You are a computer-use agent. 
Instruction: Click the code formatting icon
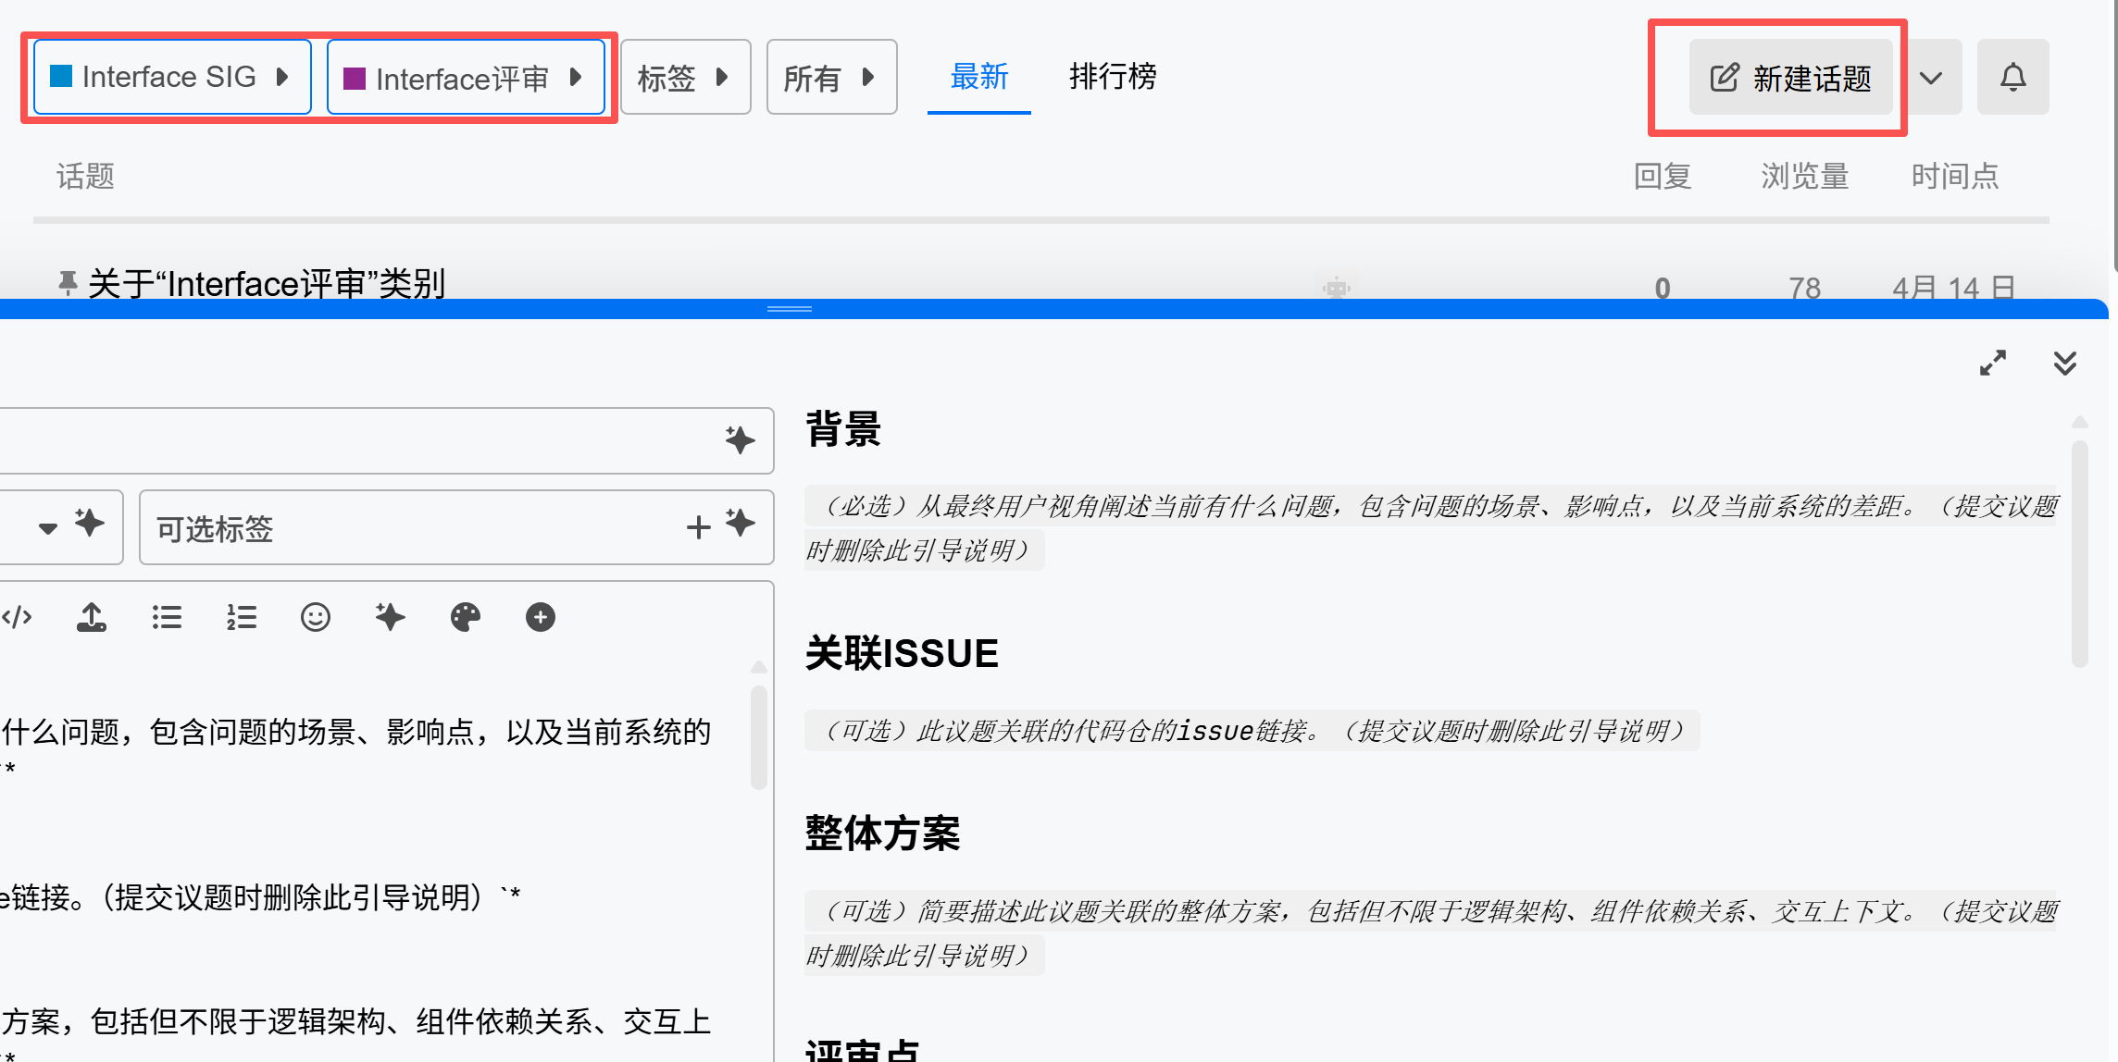(17, 617)
